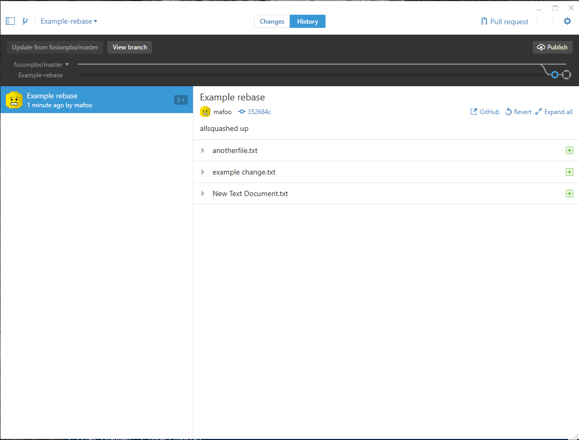The image size is (579, 440).
Task: Revert this commit
Action: (x=518, y=112)
